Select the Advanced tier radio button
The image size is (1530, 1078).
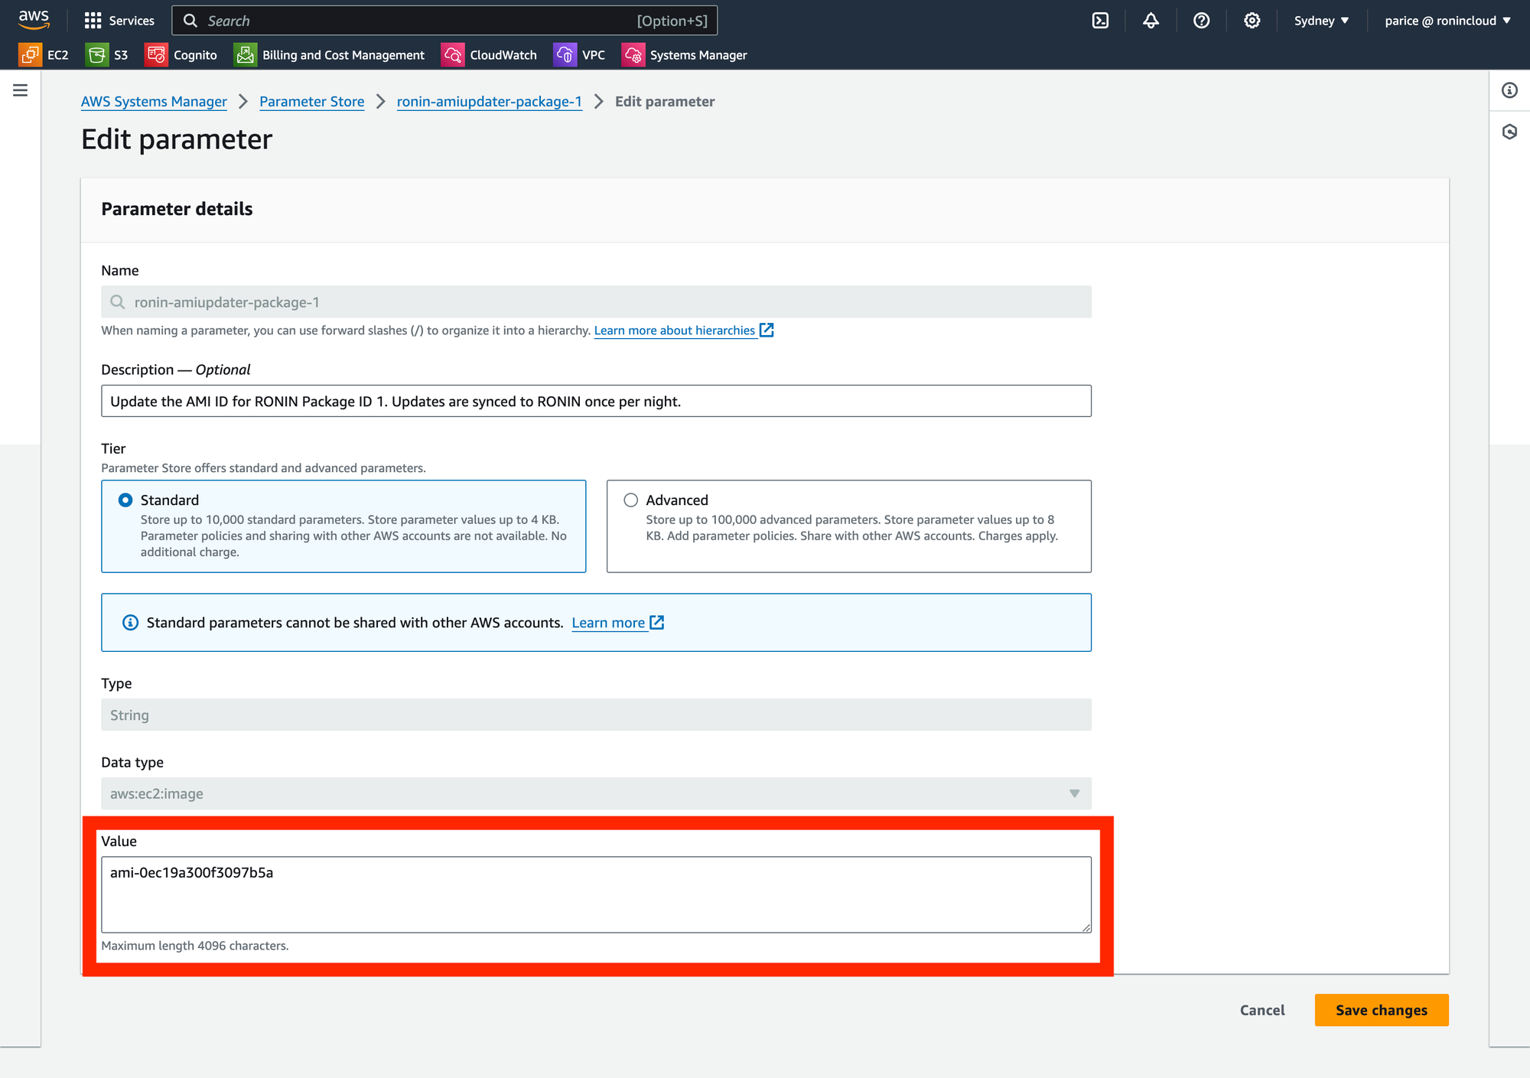coord(630,500)
